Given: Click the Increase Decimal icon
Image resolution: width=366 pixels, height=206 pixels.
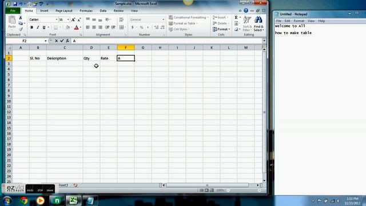Looking at the screenshot, I should click(156, 27).
